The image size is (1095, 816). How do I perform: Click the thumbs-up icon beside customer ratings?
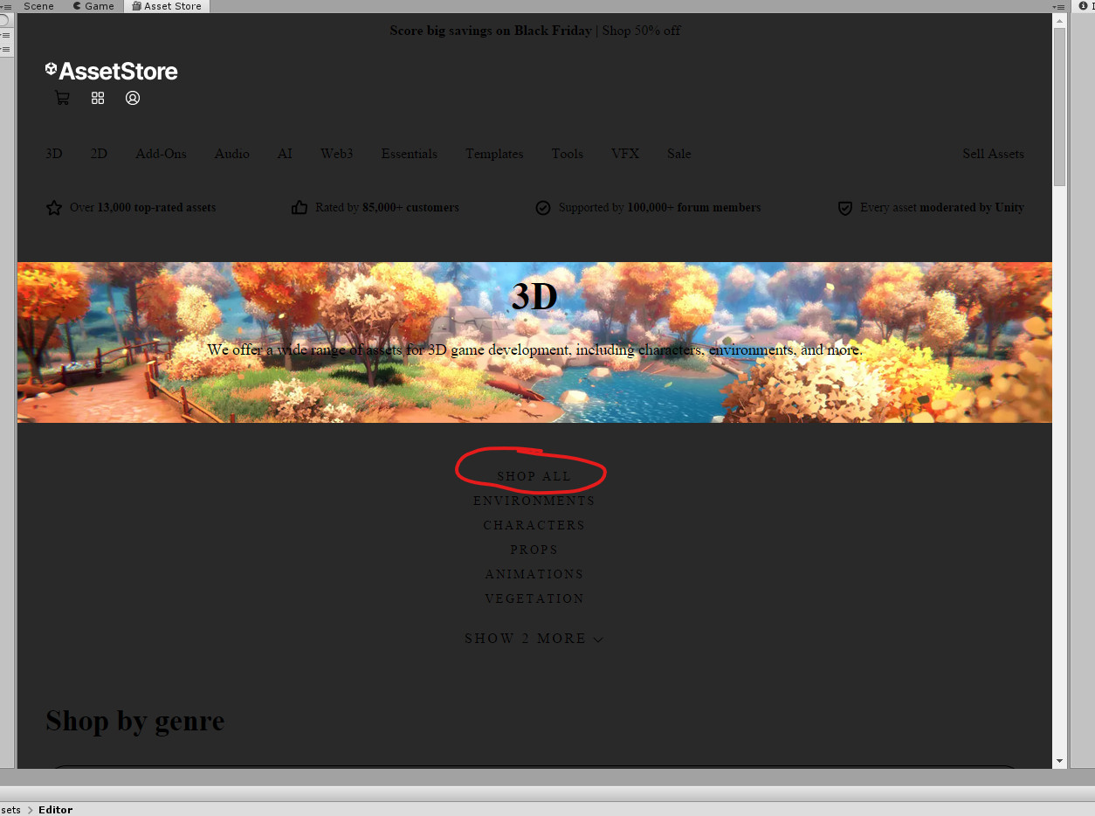pyautogui.click(x=300, y=208)
